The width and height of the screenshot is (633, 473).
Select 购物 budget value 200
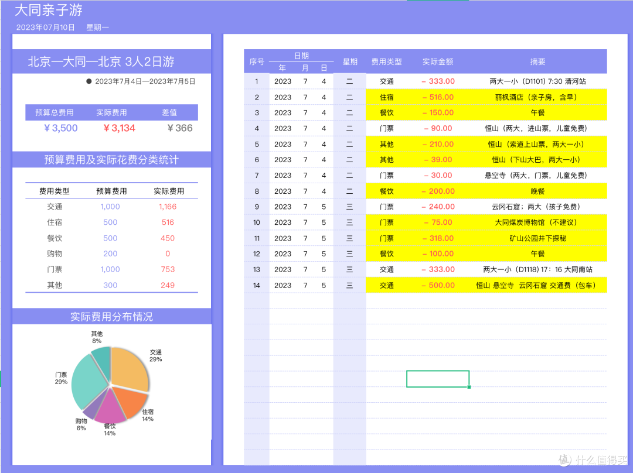[x=110, y=253]
